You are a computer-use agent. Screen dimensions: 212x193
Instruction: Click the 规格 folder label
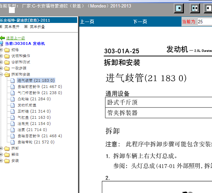coord(15,50)
